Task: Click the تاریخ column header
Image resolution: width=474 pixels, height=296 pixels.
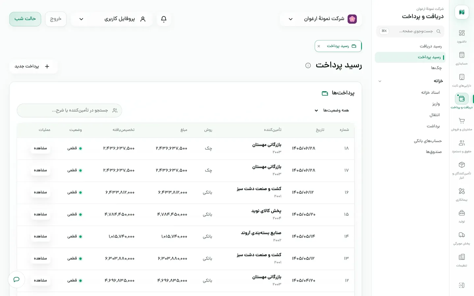Action: (320, 130)
